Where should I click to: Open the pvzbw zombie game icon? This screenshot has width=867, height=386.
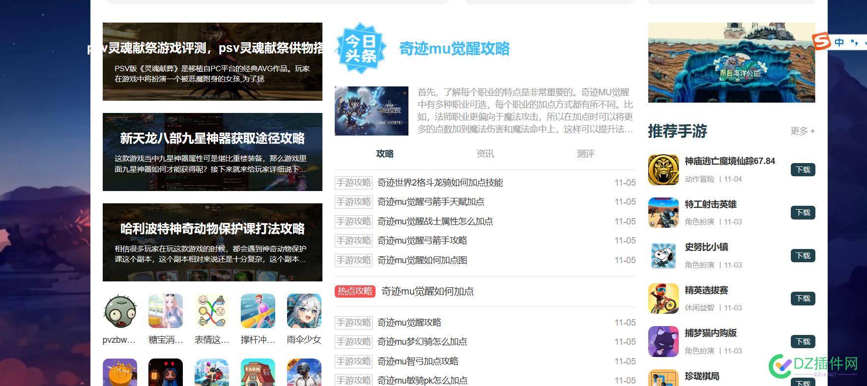click(120, 311)
